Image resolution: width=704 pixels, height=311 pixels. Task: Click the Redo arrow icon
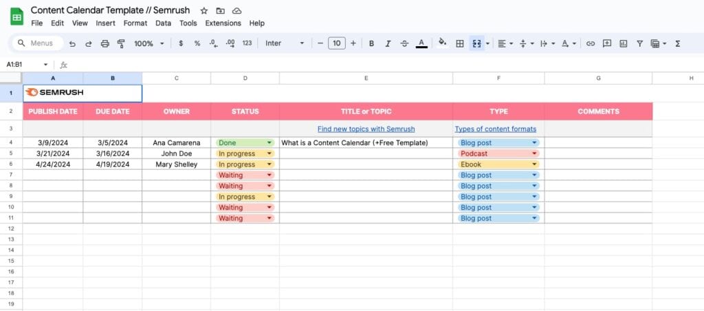point(89,43)
